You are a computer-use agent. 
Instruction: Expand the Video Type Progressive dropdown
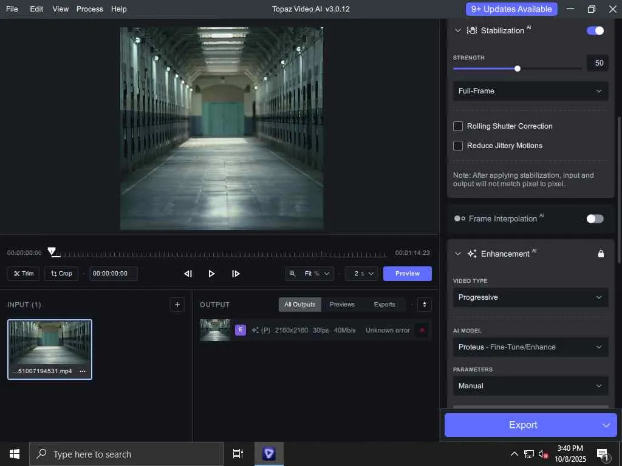(530, 297)
